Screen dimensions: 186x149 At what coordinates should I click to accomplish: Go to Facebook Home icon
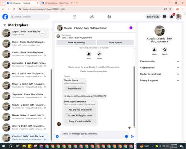pyautogui.click(x=74, y=17)
